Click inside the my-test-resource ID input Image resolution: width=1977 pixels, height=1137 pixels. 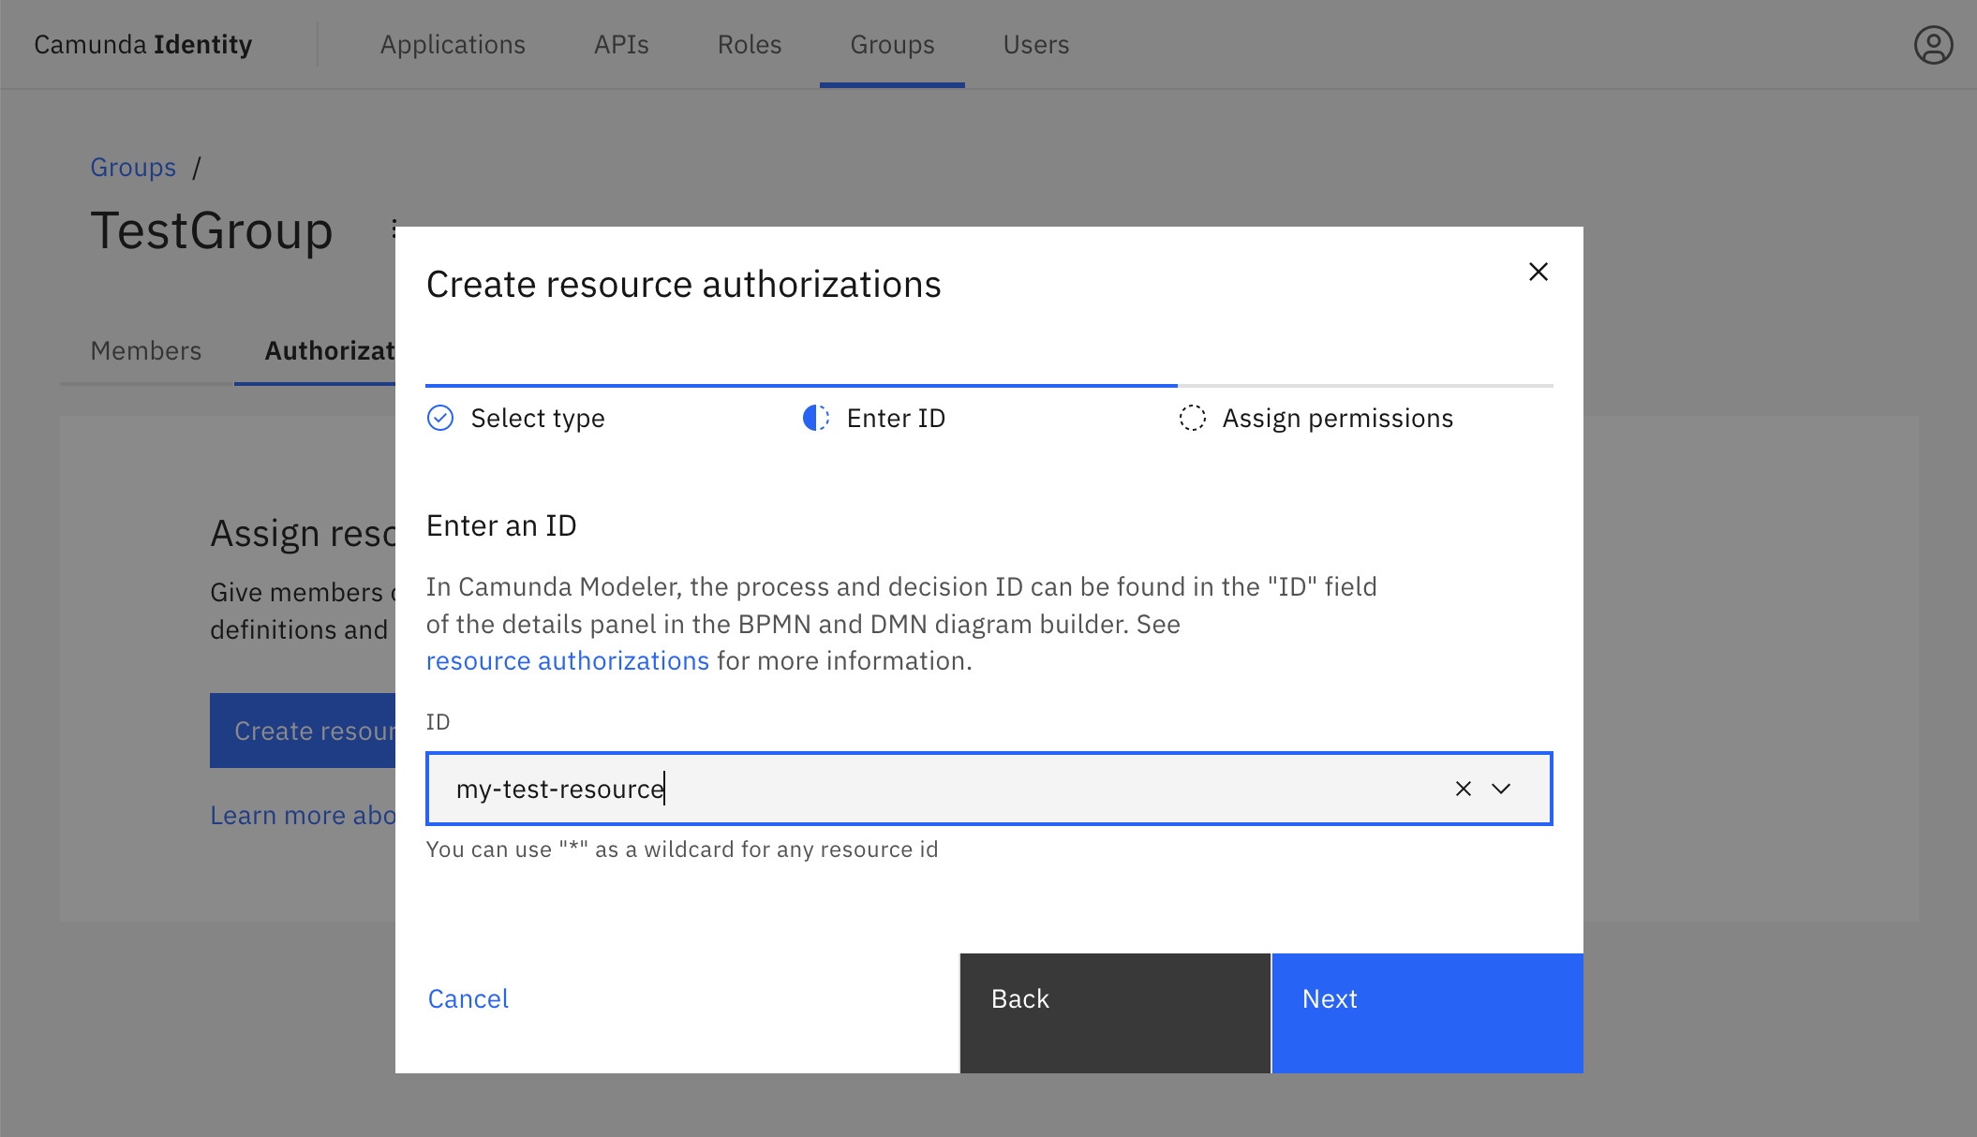click(x=843, y=789)
